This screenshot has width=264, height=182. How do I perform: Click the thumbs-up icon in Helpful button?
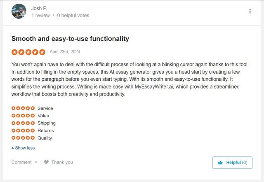220,163
